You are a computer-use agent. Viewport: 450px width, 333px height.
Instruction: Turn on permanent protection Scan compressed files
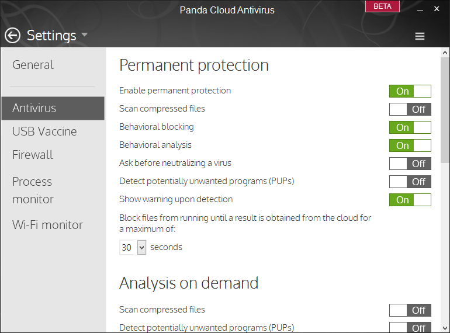click(x=410, y=109)
